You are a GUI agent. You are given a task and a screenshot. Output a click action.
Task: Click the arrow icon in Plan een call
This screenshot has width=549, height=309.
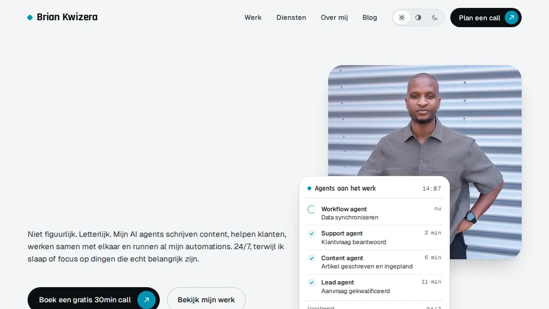(x=511, y=18)
